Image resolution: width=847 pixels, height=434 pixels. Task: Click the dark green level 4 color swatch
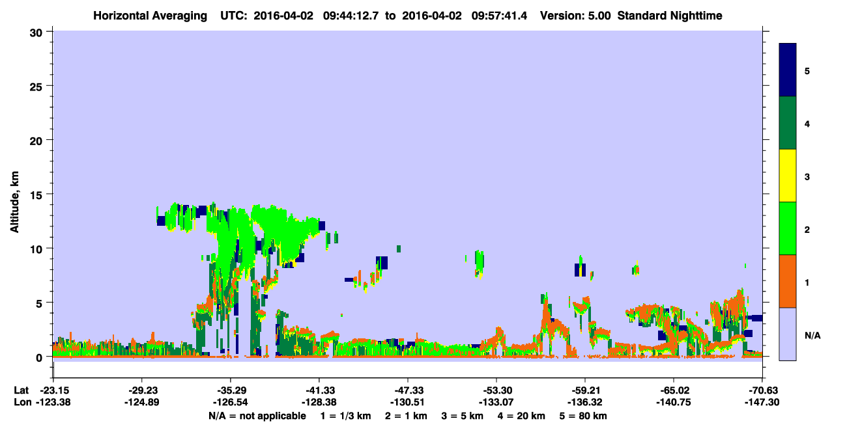coord(788,123)
